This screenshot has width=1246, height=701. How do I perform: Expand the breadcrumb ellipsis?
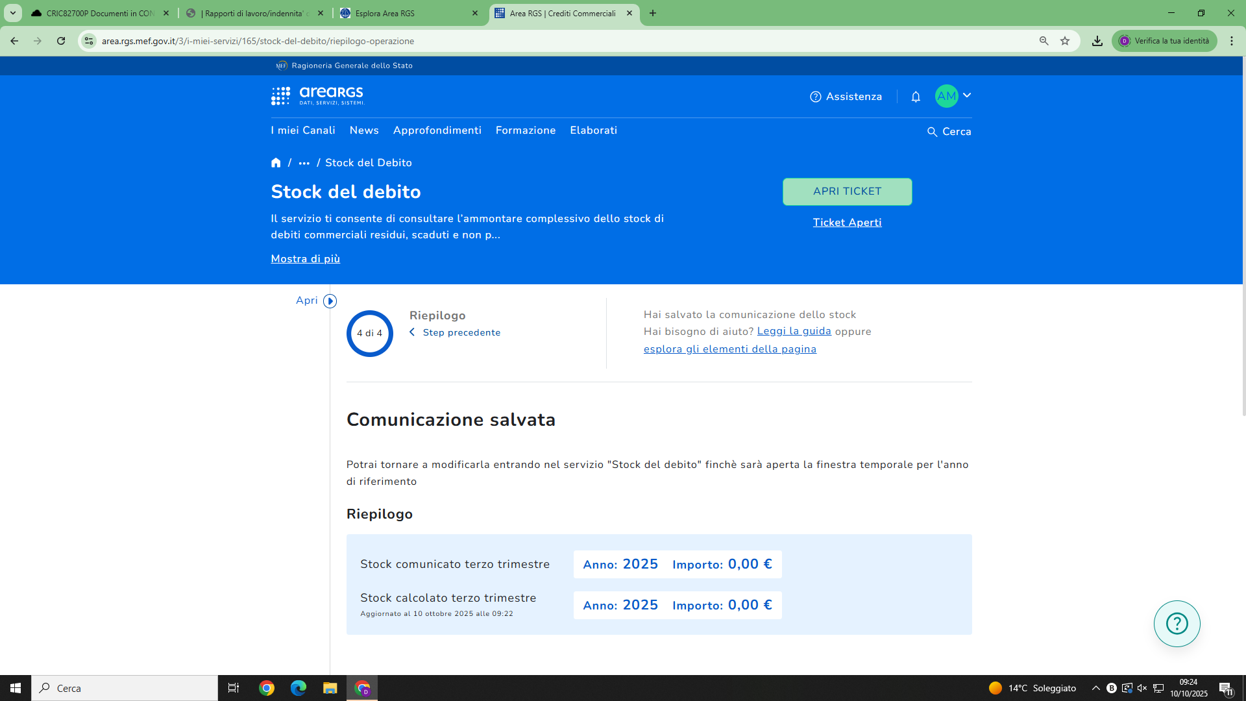click(x=304, y=163)
